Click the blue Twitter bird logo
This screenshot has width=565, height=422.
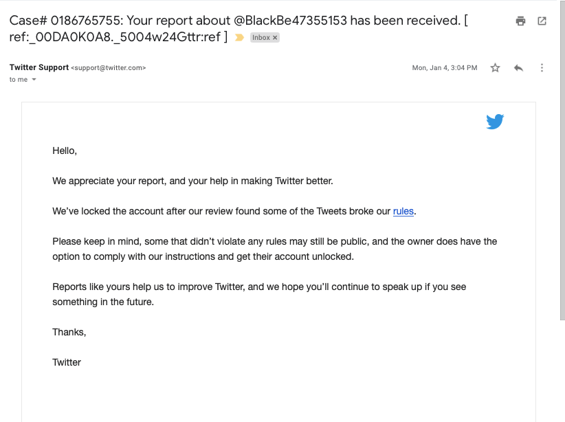click(x=495, y=122)
